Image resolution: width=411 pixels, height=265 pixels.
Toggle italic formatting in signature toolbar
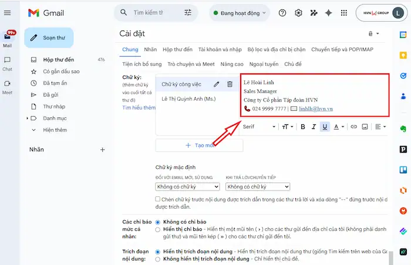(x=314, y=127)
